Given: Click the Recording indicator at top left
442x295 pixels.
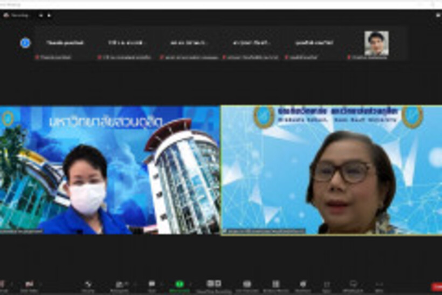Looking at the screenshot, I should point(16,16).
